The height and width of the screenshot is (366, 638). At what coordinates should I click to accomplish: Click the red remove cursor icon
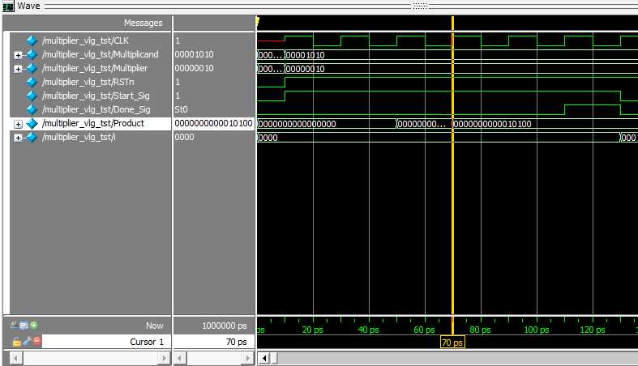(x=37, y=342)
